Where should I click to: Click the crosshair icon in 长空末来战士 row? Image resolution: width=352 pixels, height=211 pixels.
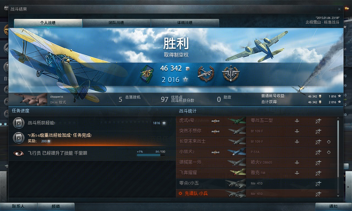point(329,142)
